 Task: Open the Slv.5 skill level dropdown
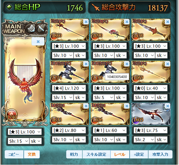tap(103, 97)
